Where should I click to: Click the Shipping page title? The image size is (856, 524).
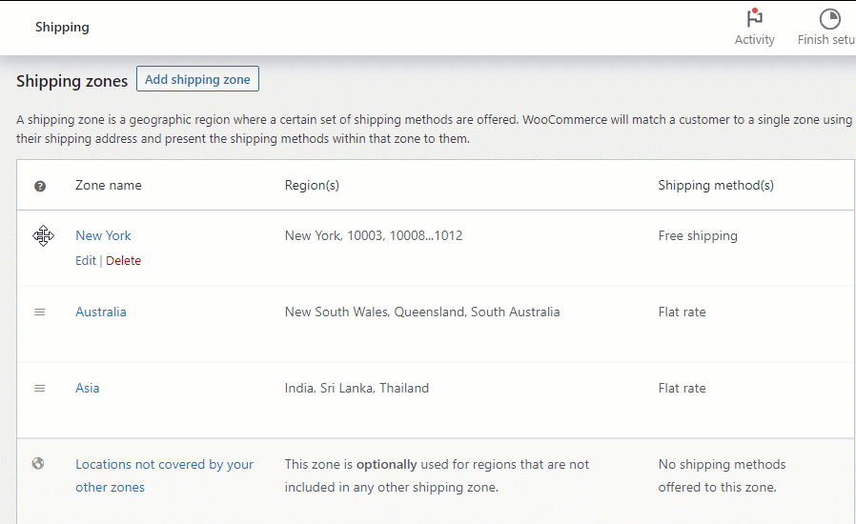coord(62,28)
